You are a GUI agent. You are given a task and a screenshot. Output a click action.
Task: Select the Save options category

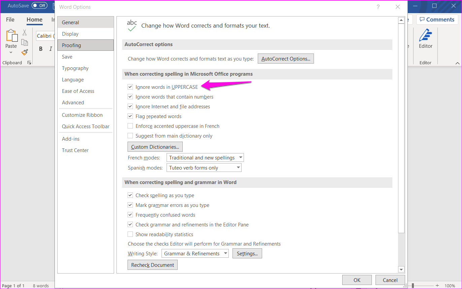85,57
